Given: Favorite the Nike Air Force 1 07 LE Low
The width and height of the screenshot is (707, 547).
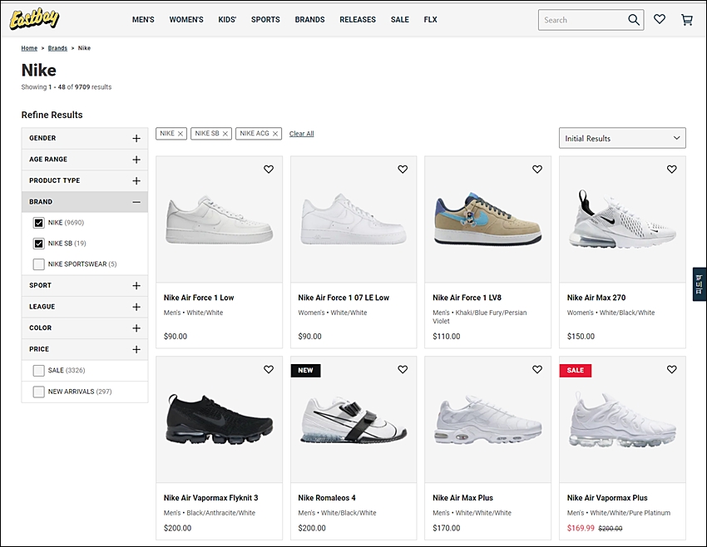Looking at the screenshot, I should tap(403, 169).
